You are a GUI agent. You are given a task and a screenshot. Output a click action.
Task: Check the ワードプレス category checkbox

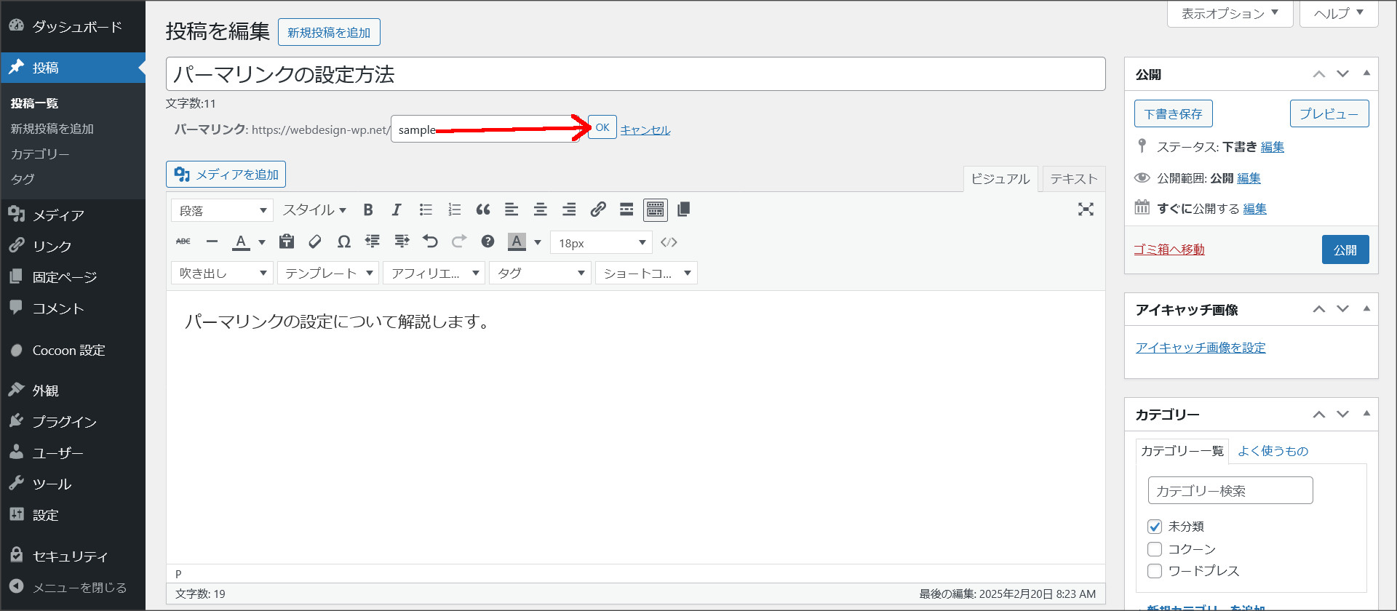(1155, 571)
